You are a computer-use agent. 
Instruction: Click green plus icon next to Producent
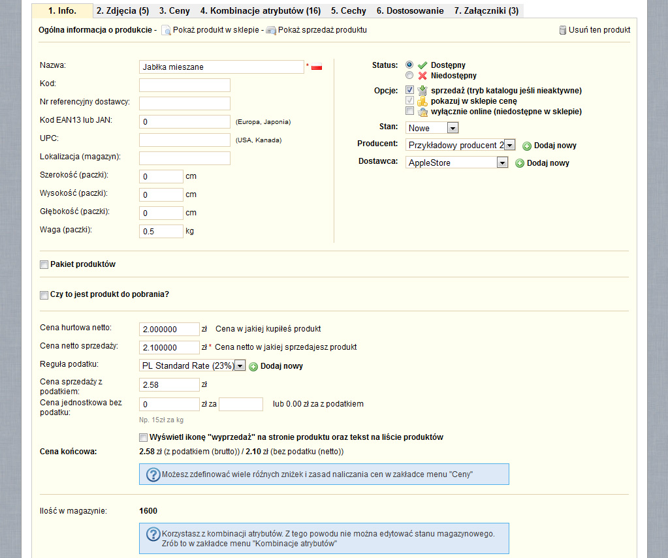point(527,146)
